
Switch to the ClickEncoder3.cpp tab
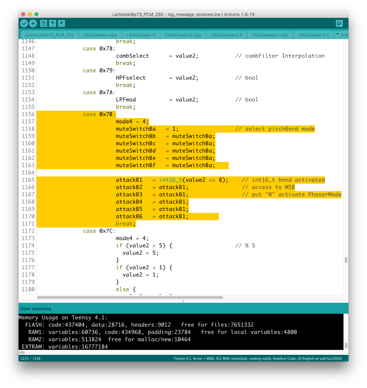270,35
